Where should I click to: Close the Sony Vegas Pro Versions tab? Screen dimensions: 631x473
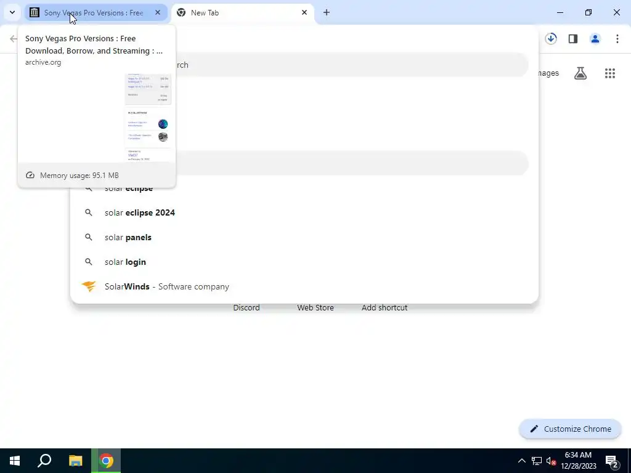(x=158, y=12)
